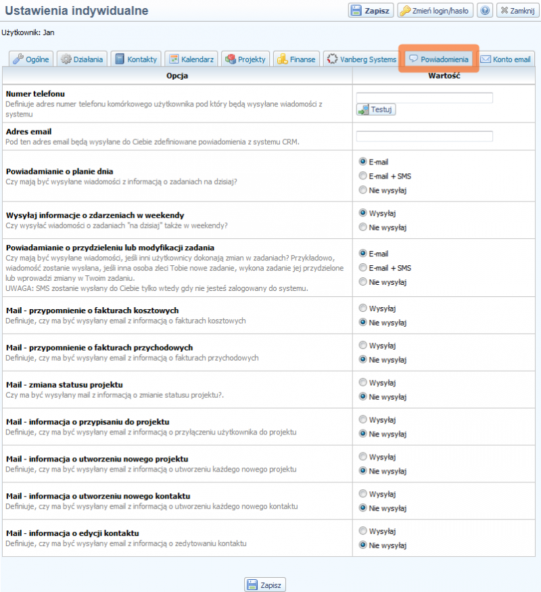This screenshot has height=592, width=541.
Task: Switch to the Finanse tab
Action: click(296, 60)
